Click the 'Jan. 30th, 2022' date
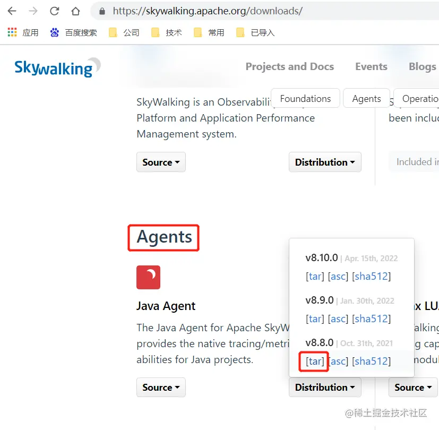Viewport: 439px width, 430px height. (x=367, y=301)
